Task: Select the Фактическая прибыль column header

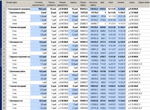Action: pyautogui.click(x=93, y=4)
